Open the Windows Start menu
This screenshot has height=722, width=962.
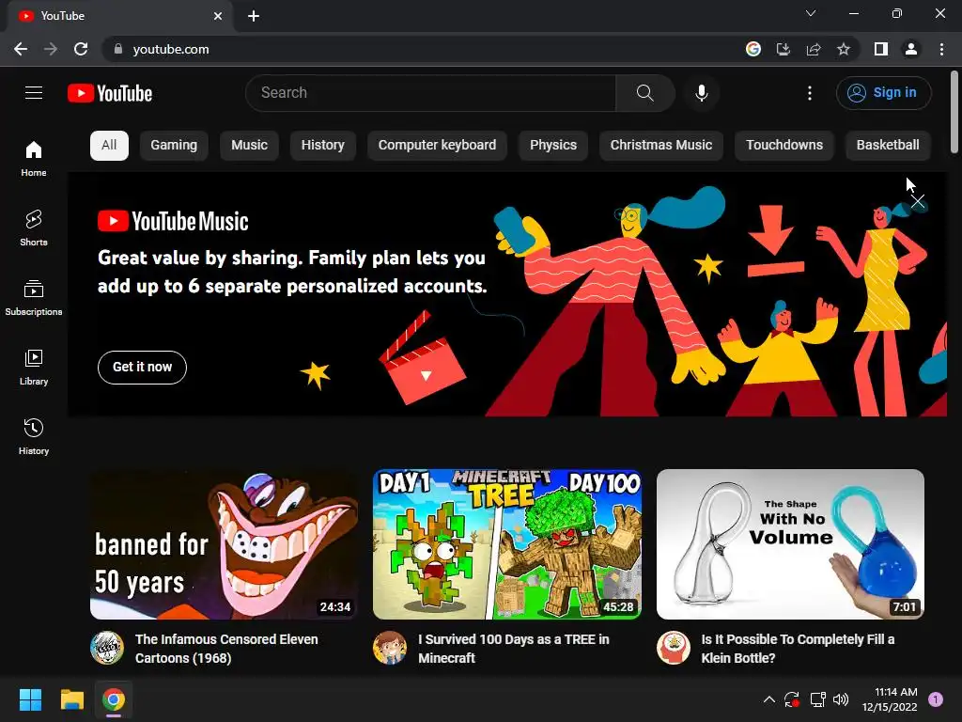point(30,699)
